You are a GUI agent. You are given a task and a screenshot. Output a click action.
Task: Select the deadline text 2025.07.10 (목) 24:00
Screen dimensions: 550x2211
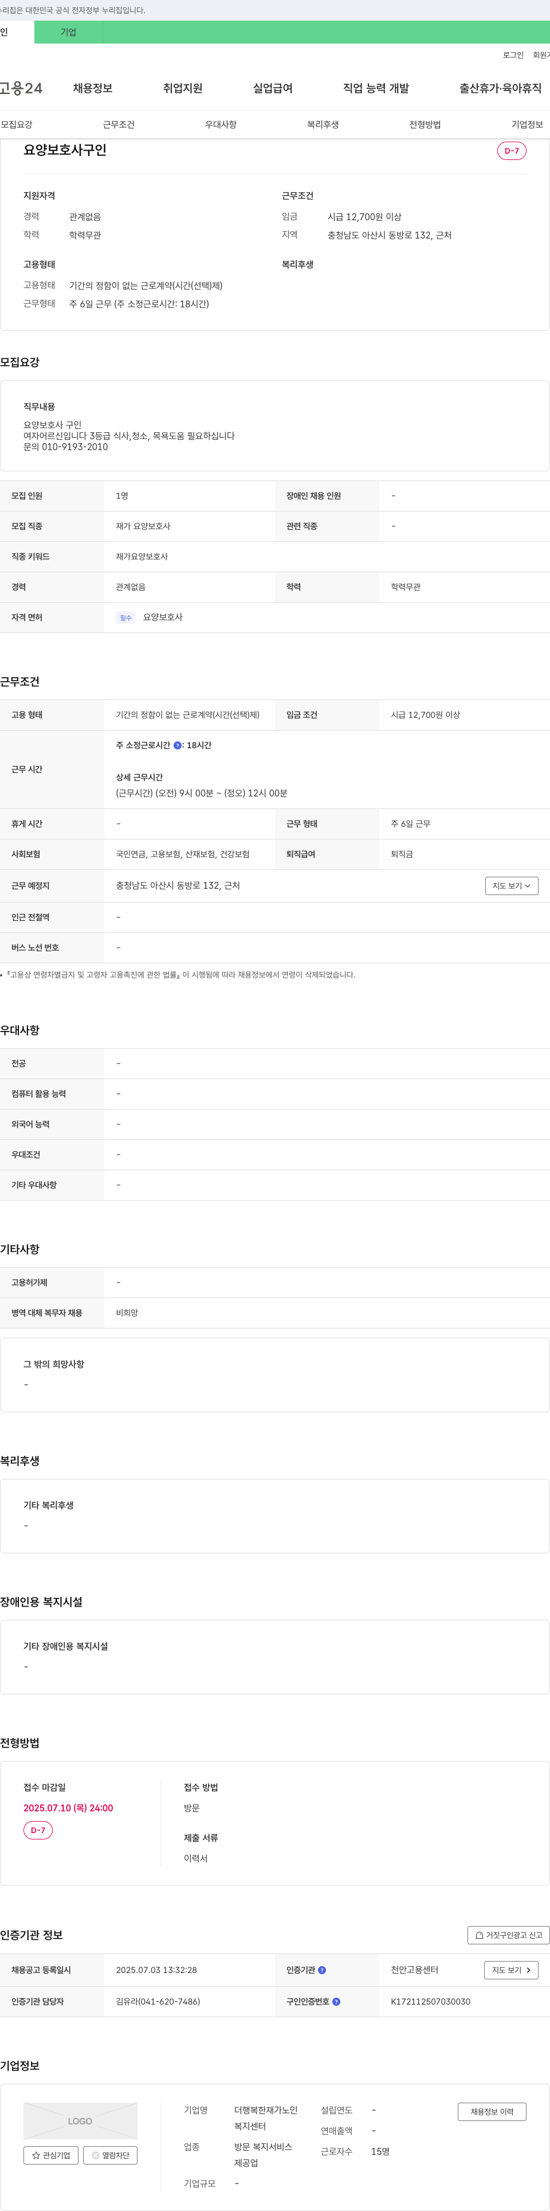click(x=68, y=1807)
